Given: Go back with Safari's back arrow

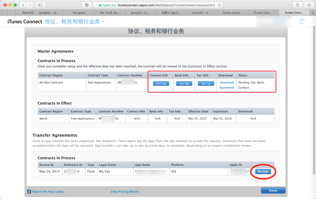Looking at the screenshot, I should point(23,5).
